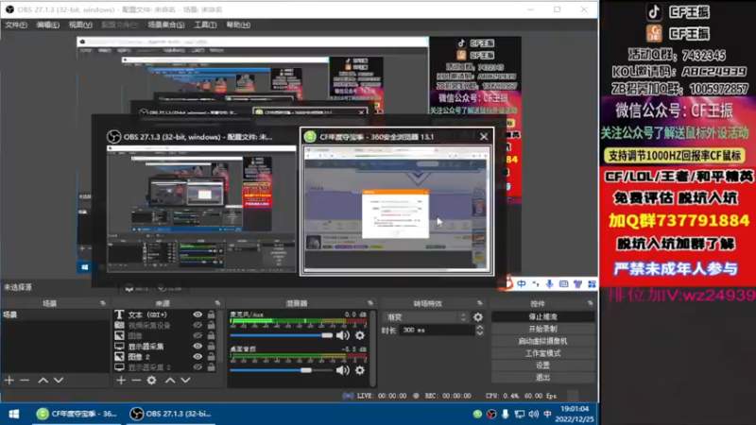Undock the 控件 panel via float icon
Screen dimensions: 756x425
[x=590, y=303]
